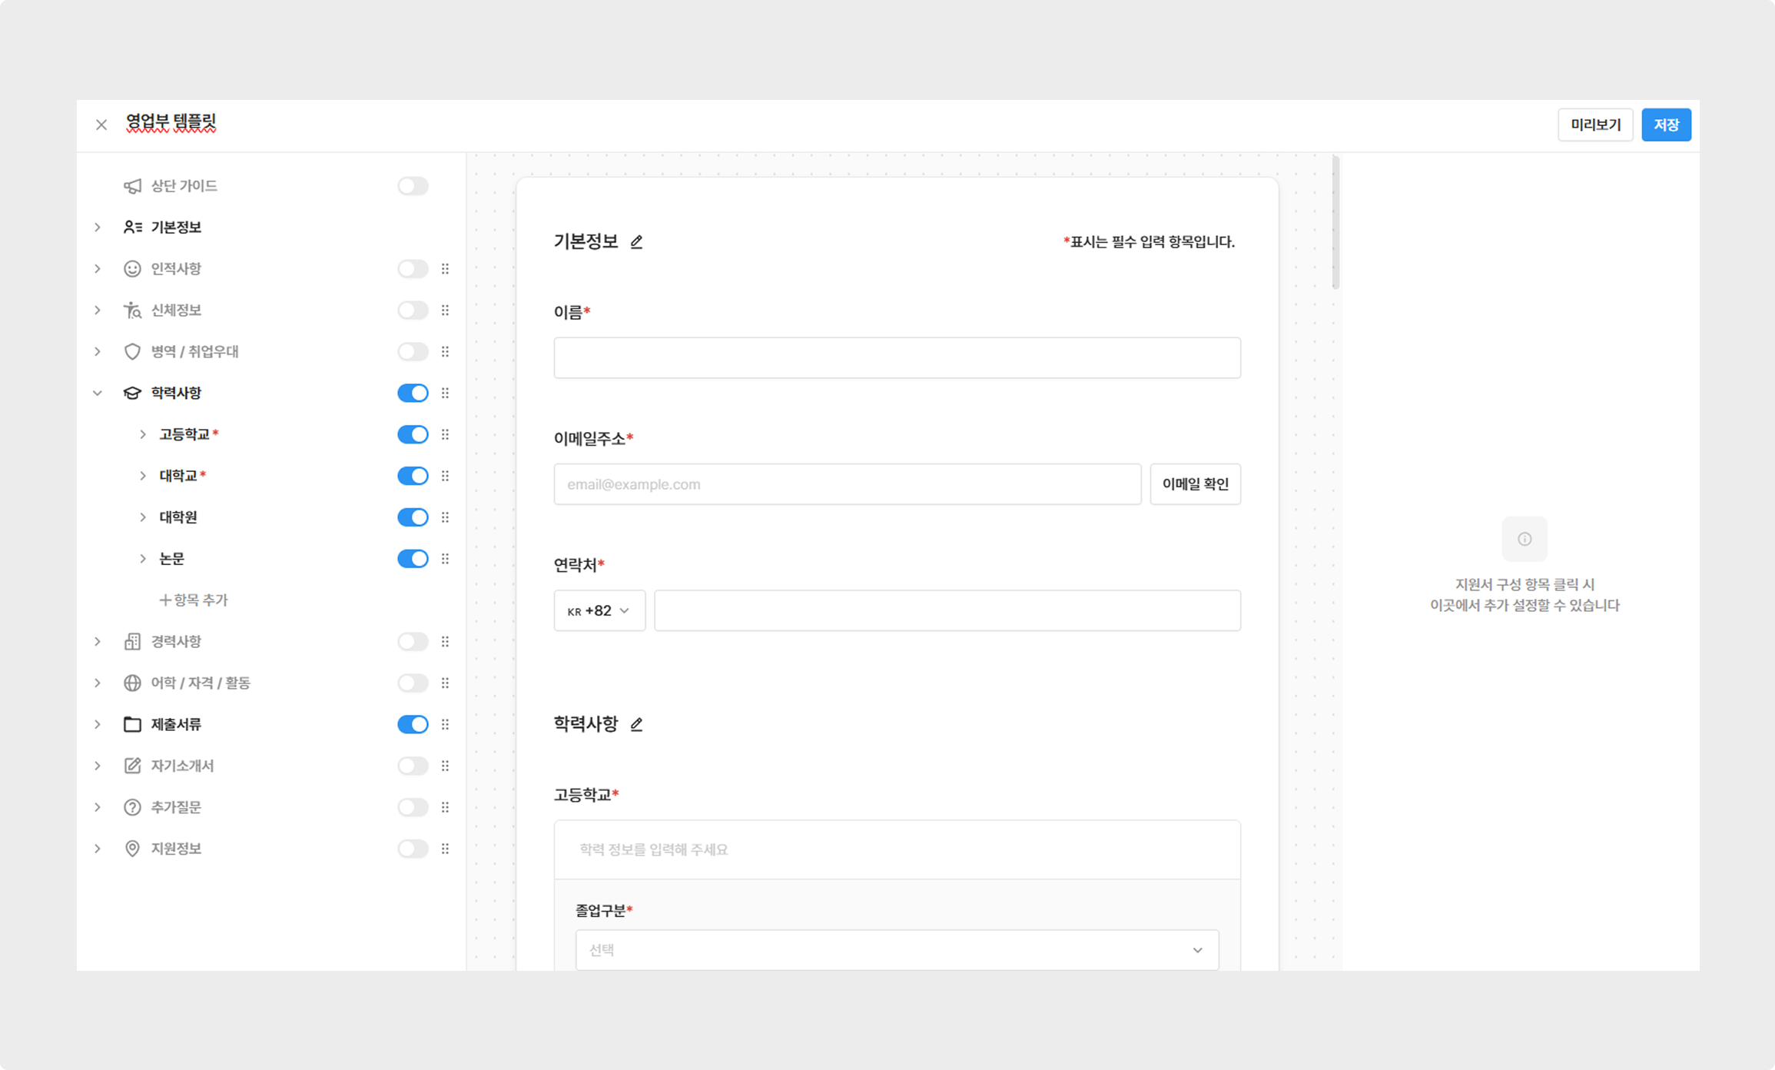Turn off the 대학교 toggle
This screenshot has height=1070, width=1775.
point(413,477)
